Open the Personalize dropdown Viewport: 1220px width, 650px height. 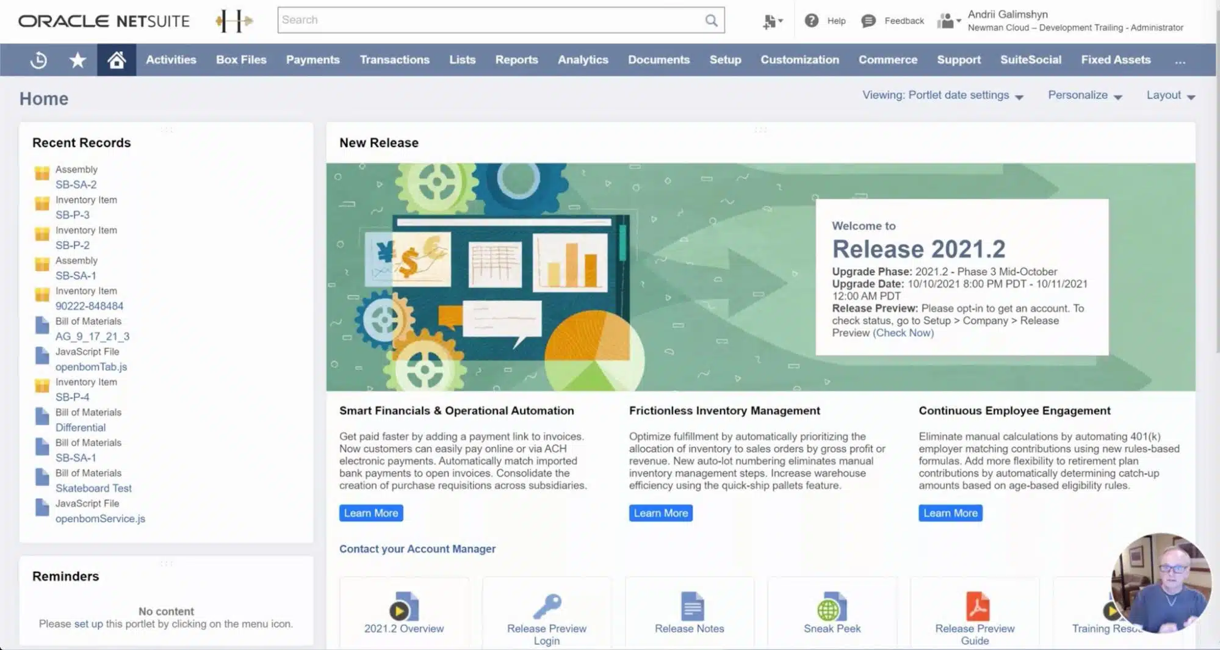(1085, 95)
